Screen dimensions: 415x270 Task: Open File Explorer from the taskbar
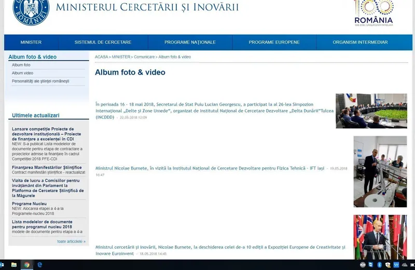pos(14,265)
